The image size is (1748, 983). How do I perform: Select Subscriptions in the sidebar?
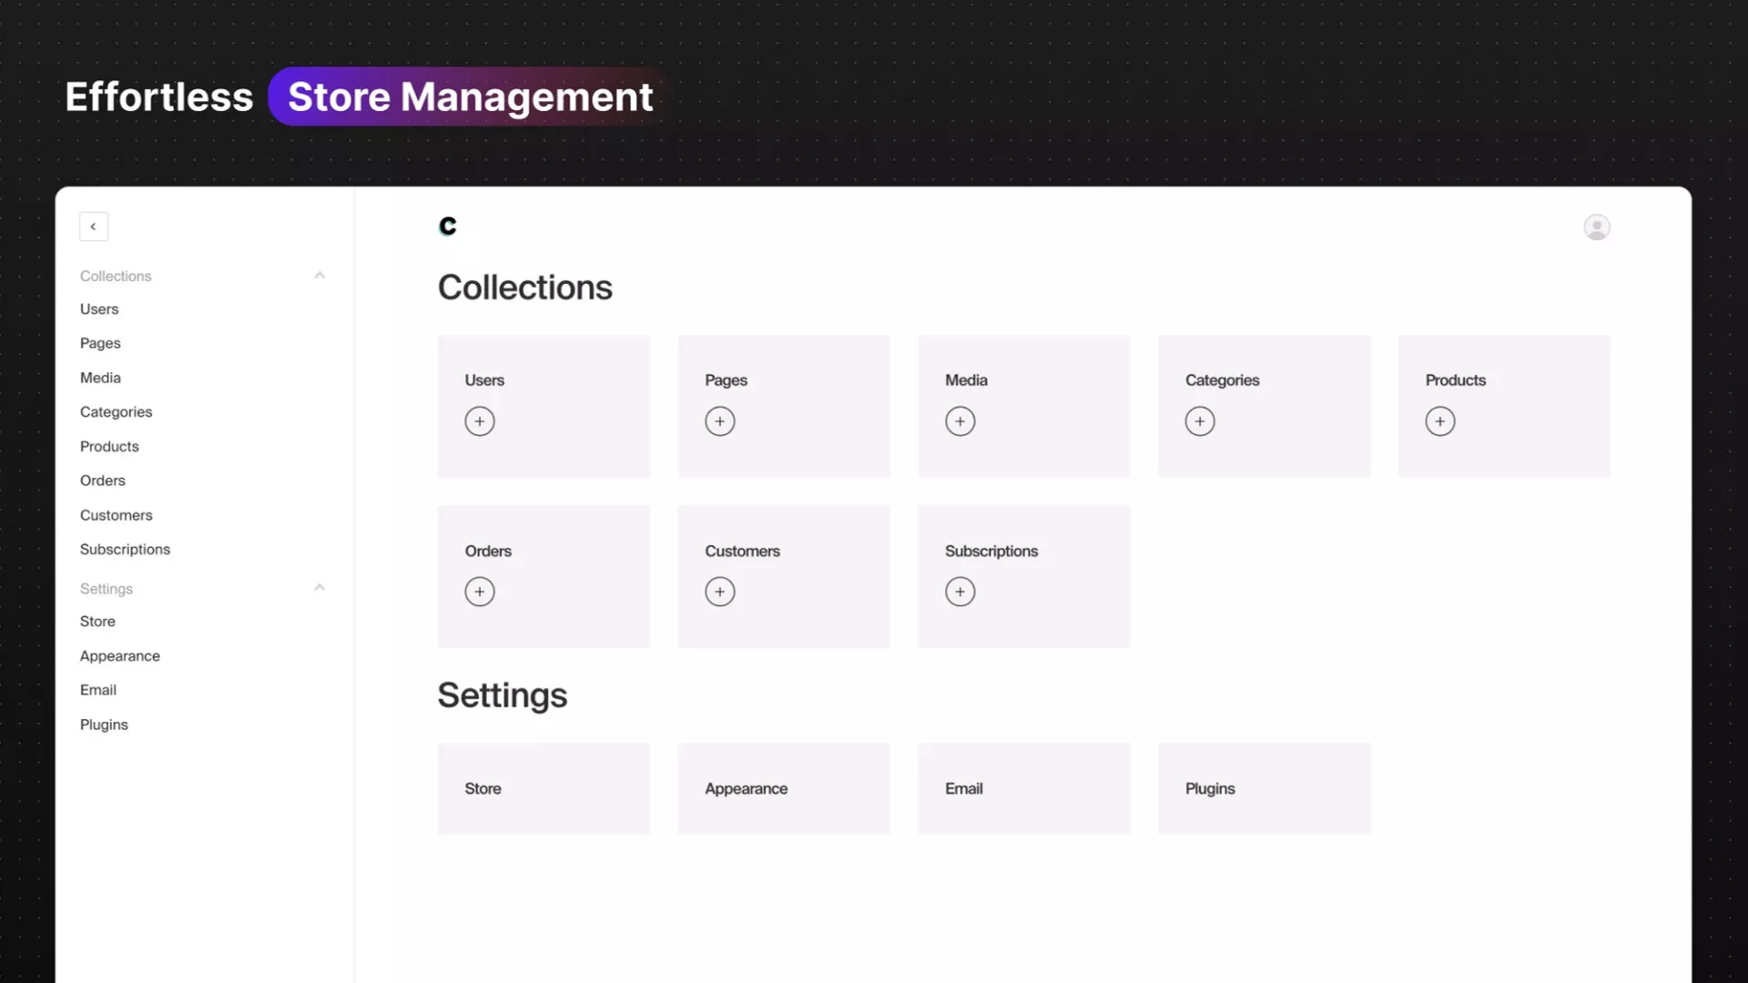coord(125,549)
